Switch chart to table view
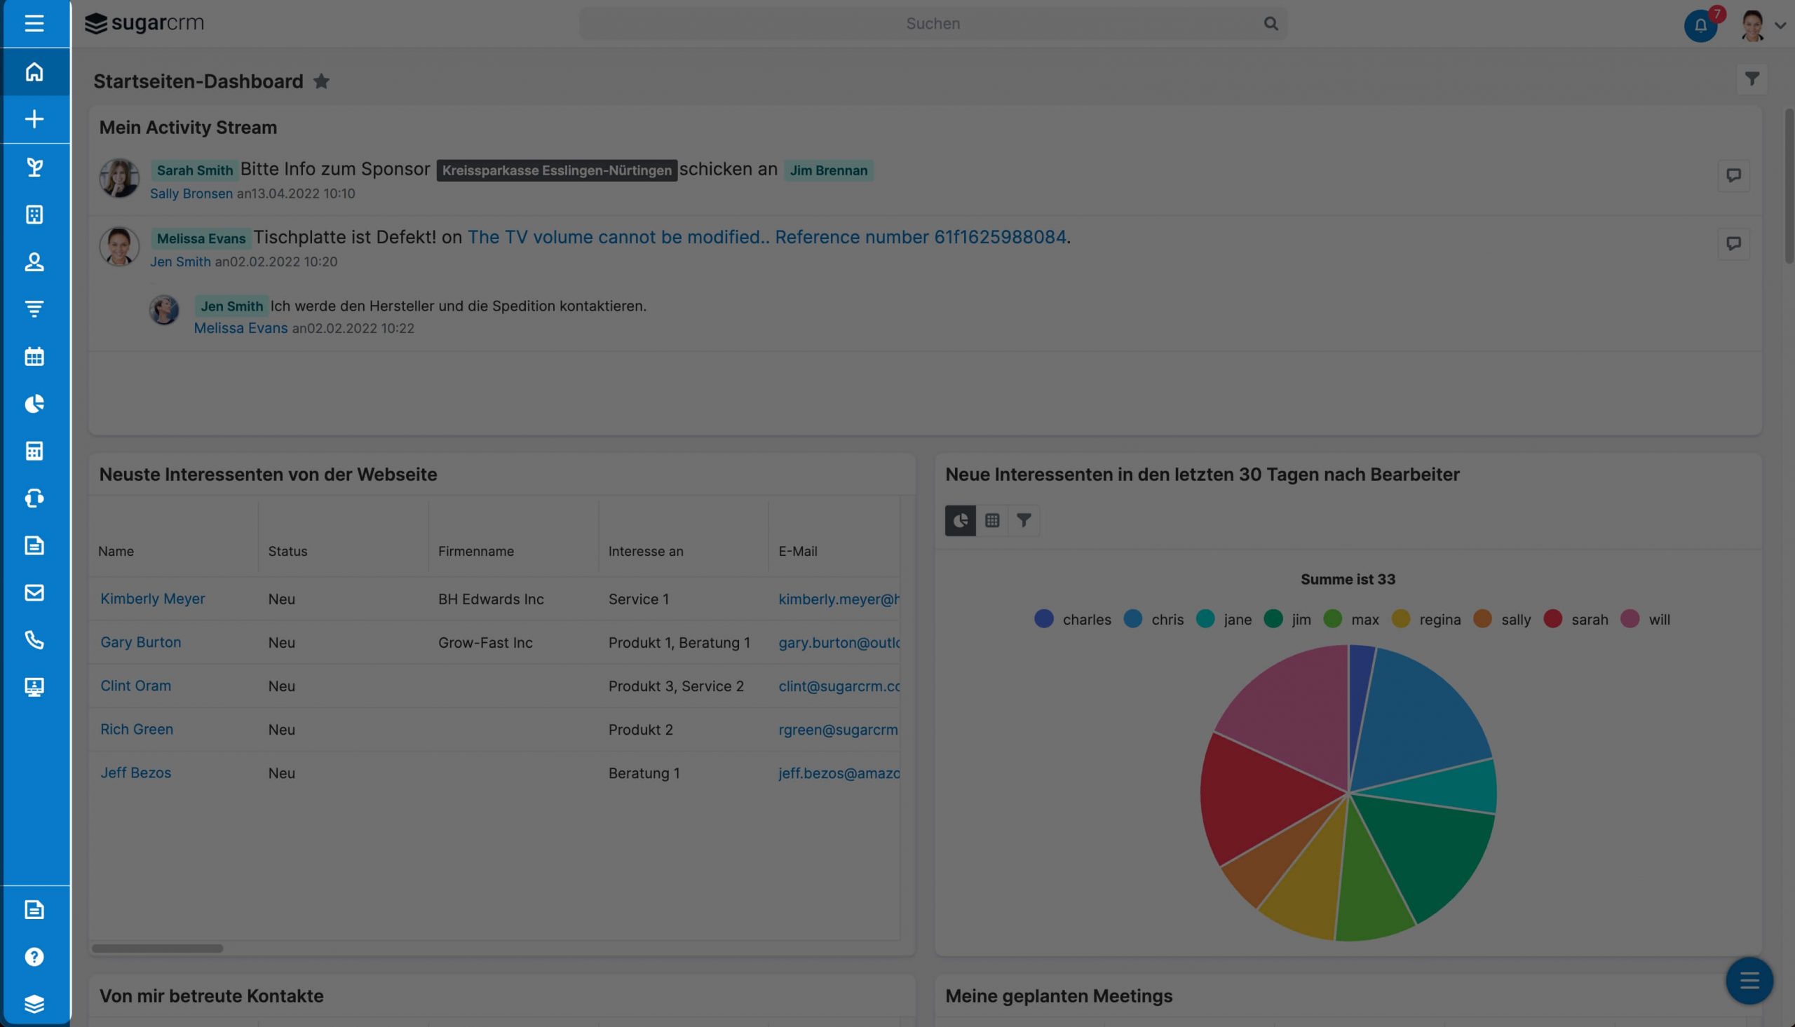The image size is (1795, 1027). (991, 521)
